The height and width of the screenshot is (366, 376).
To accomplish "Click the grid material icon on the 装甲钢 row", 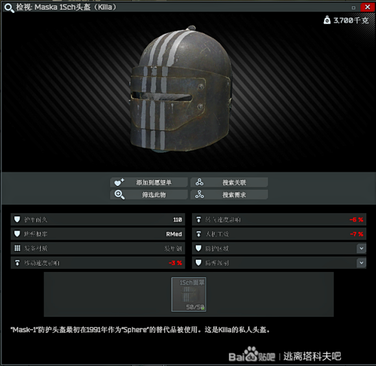I will pyautogui.click(x=18, y=248).
